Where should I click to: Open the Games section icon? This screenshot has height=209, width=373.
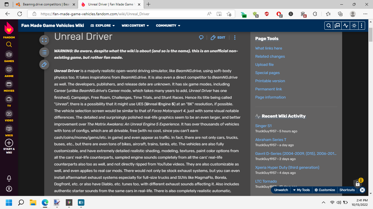(x=9, y=54)
